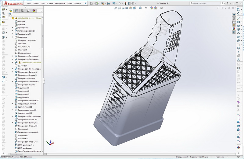The width and height of the screenshot is (244, 159).
Task: Select the История tree item
Action: (20, 21)
